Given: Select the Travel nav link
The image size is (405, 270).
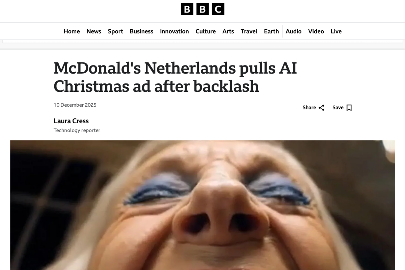Looking at the screenshot, I should coord(249,31).
